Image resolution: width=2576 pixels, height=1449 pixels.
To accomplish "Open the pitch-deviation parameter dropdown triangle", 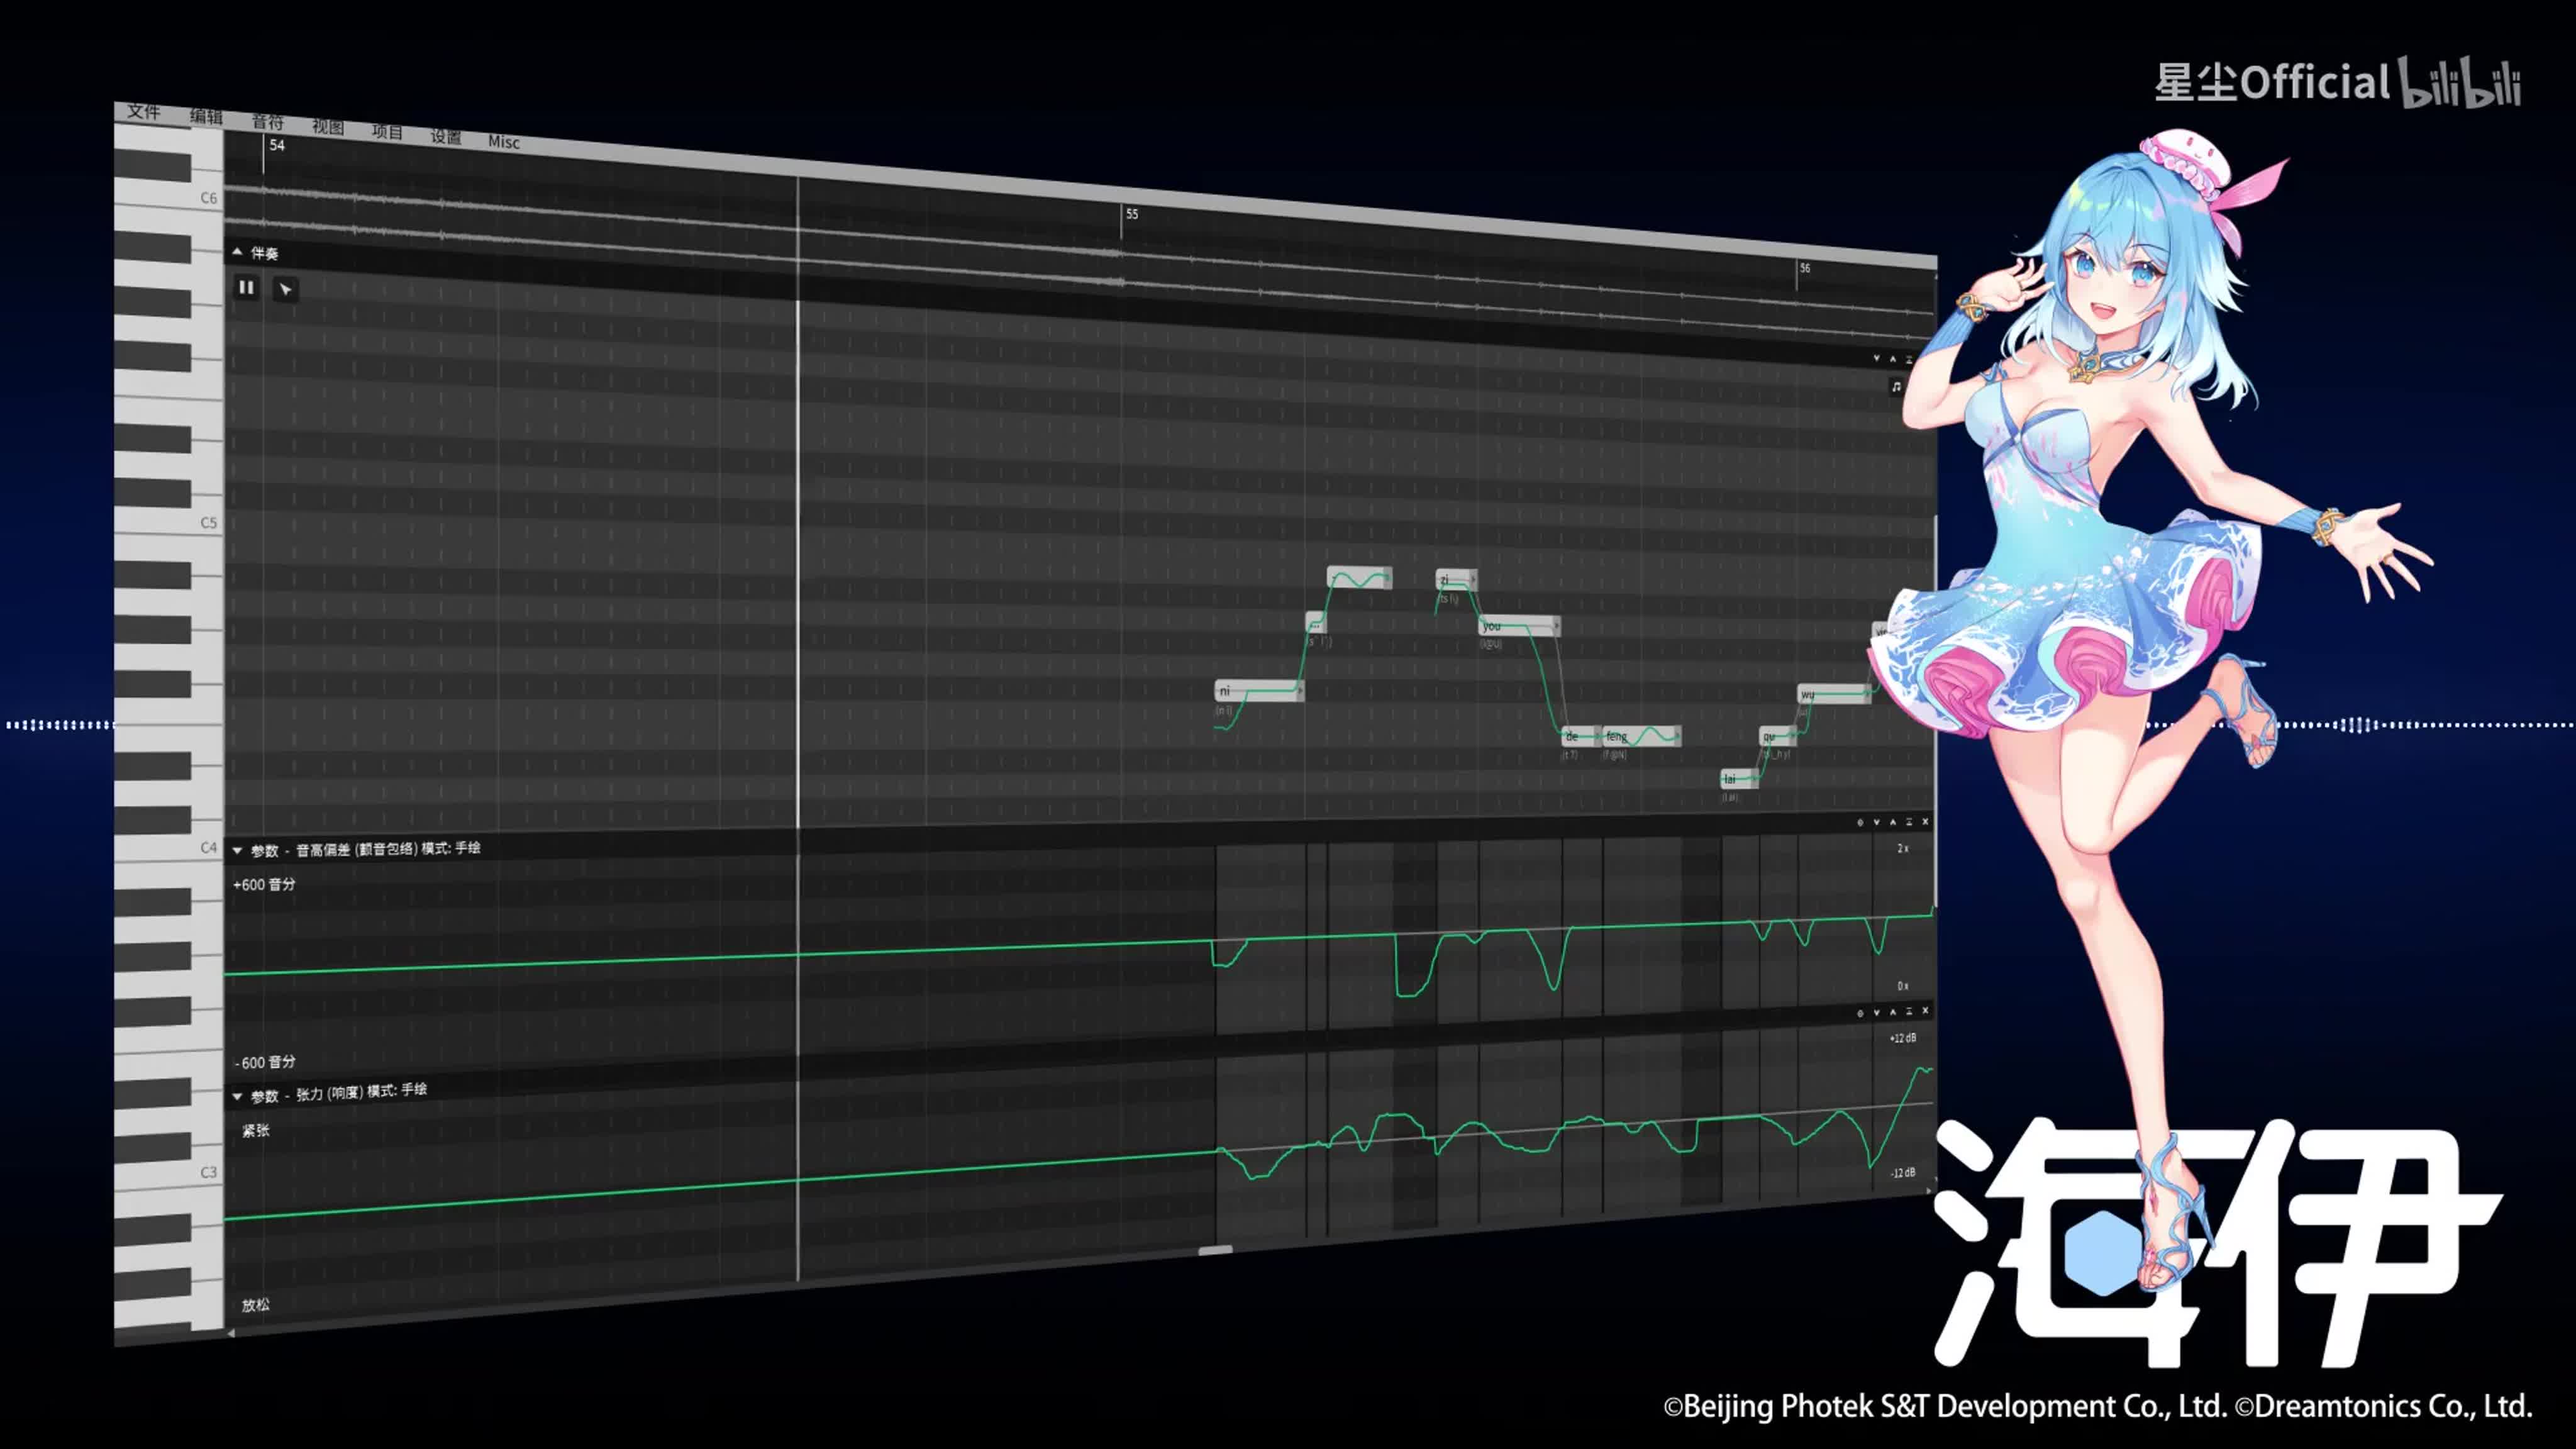I will (x=238, y=851).
